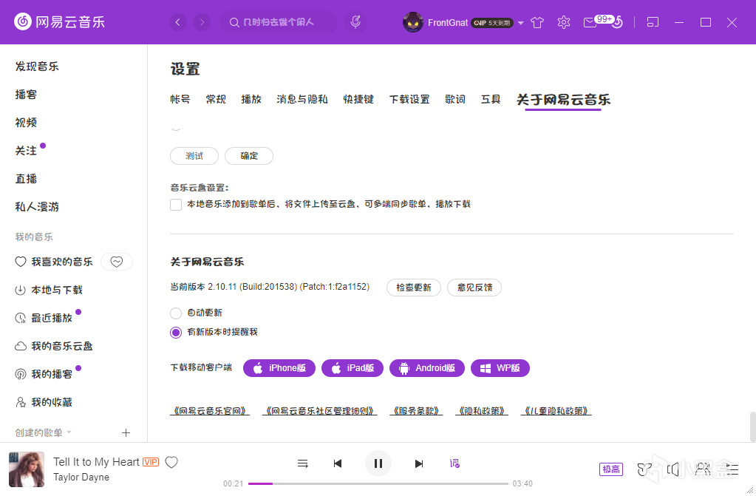Open the 《儿童隐私政策》 link
Image resolution: width=756 pixels, height=496 pixels.
556,411
